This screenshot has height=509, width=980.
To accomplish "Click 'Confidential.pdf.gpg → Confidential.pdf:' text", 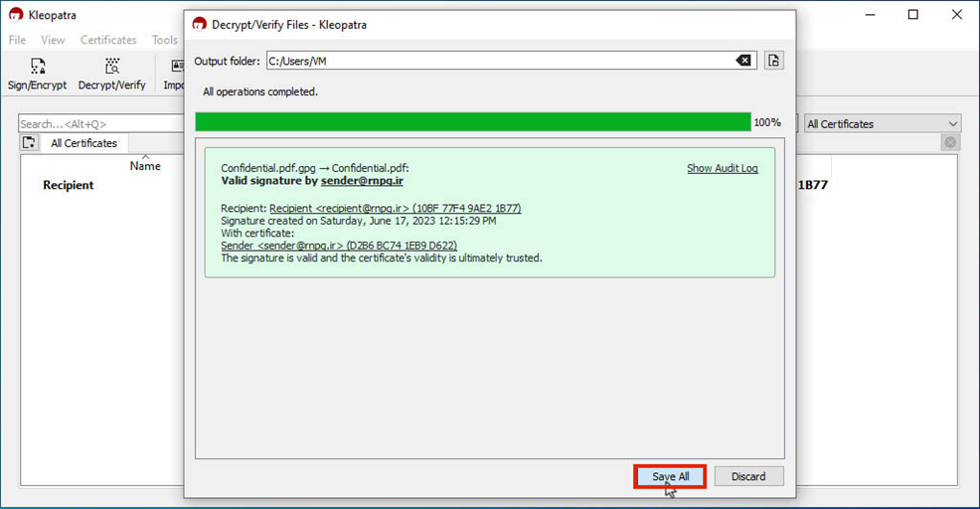I will (x=314, y=168).
